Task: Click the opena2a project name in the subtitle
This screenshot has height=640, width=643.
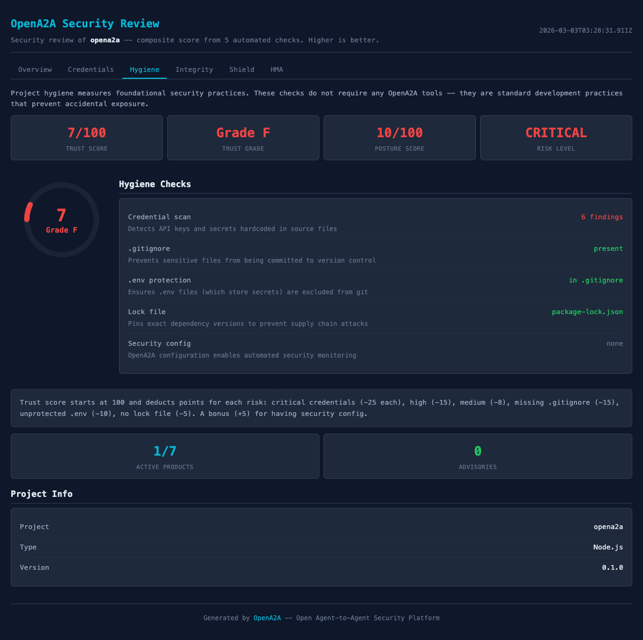Action: pos(105,40)
